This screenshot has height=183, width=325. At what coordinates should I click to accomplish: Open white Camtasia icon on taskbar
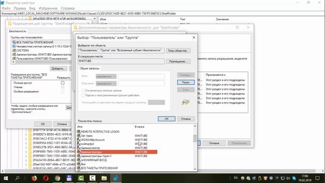coord(92,178)
